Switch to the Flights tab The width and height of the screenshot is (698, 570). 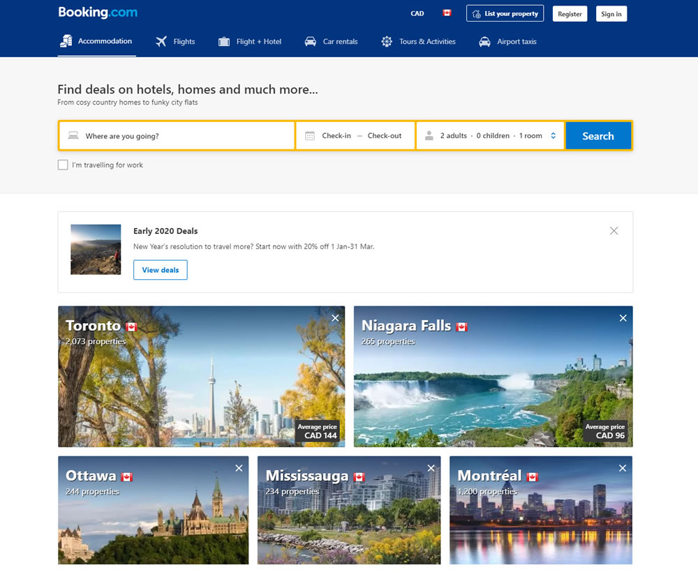coord(176,42)
